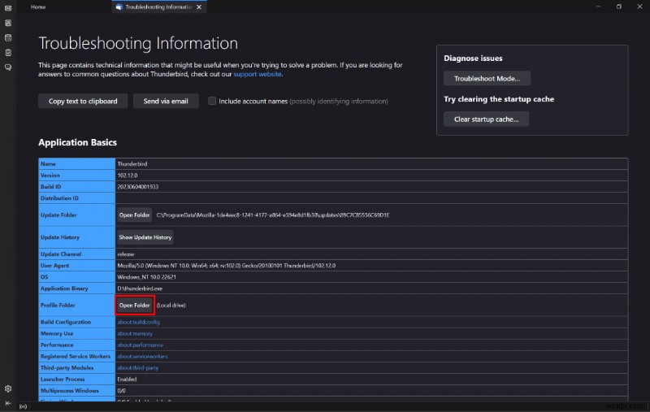Open the about:performance link
The image size is (650, 412).
pyautogui.click(x=140, y=345)
